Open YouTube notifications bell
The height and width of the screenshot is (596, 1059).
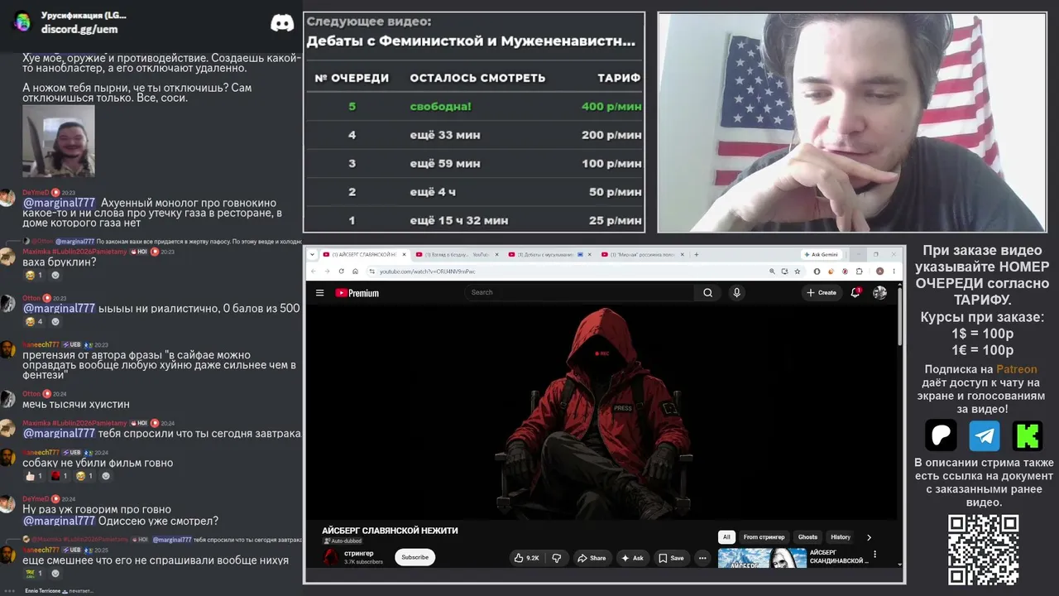tap(855, 292)
